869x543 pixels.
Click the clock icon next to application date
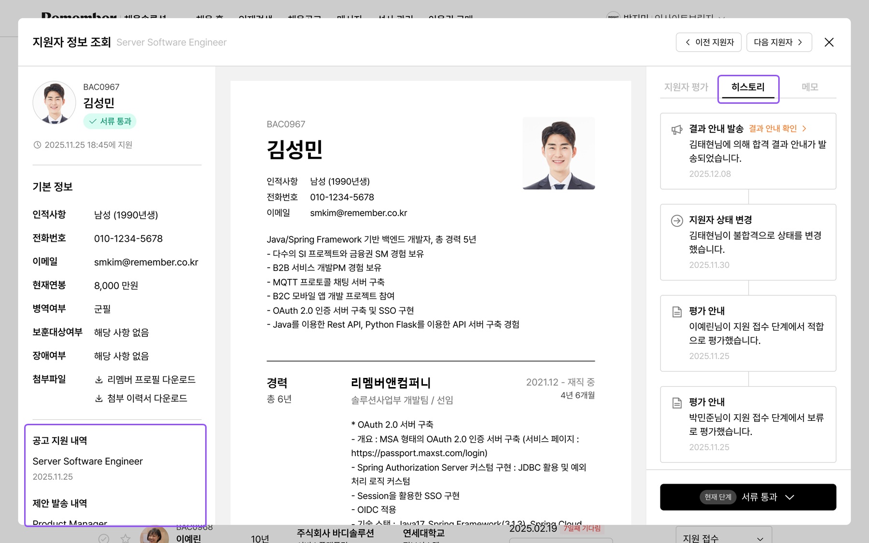38,144
